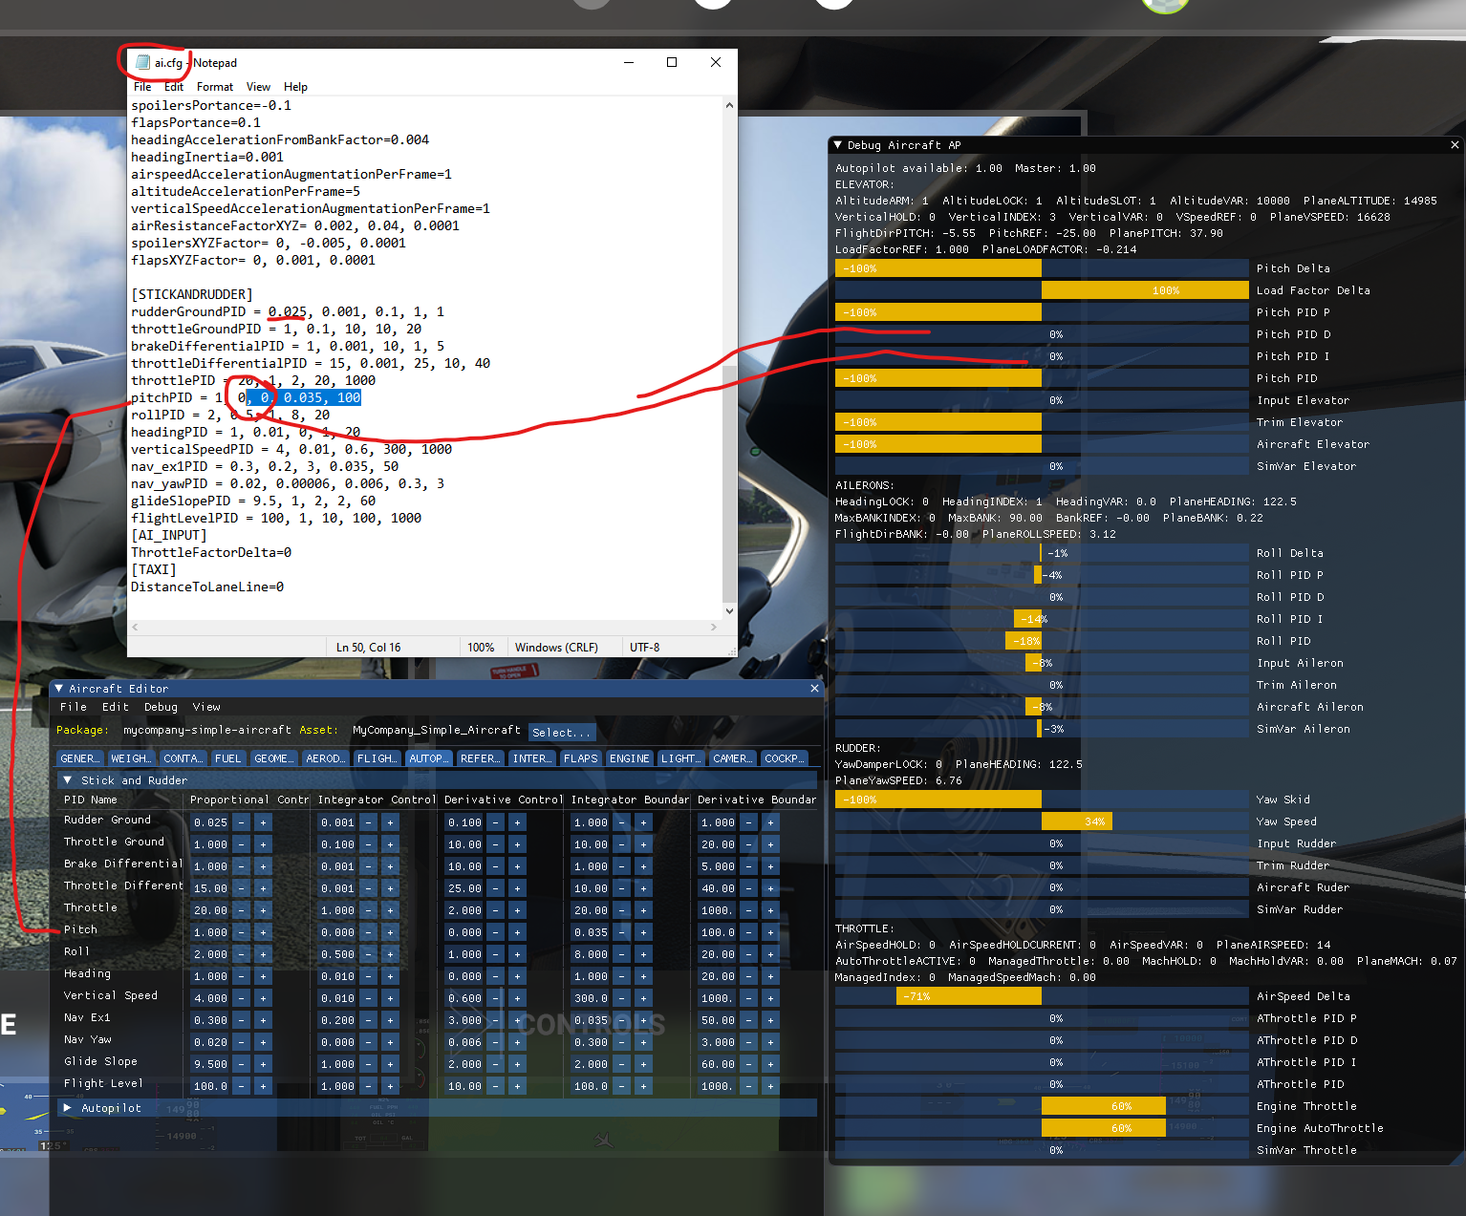Increase the Throttle proportional control value
Viewport: 1466px width, 1216px height.
(263, 909)
